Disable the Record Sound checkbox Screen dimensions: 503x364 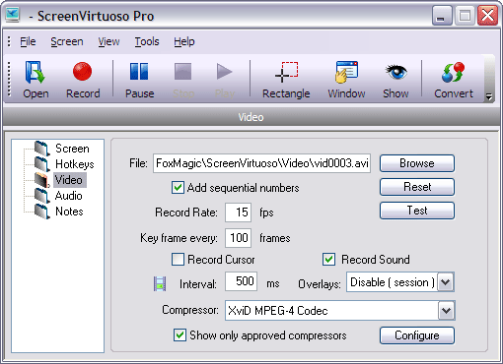[x=329, y=260]
